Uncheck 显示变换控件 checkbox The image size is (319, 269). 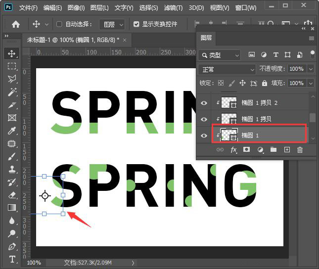(x=136, y=24)
